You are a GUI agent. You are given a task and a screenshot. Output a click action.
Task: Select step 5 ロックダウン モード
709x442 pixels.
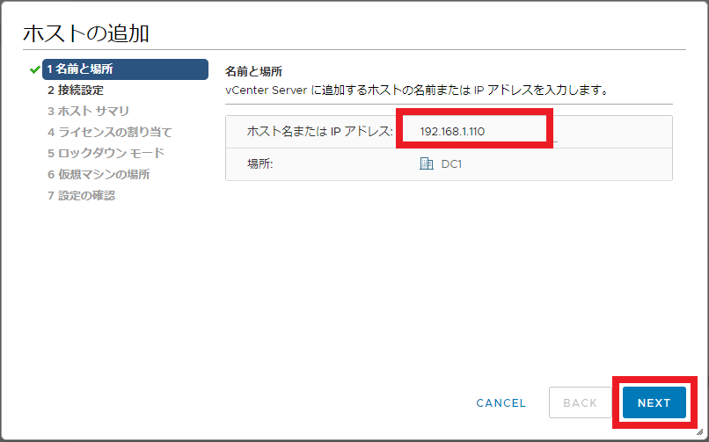[106, 153]
